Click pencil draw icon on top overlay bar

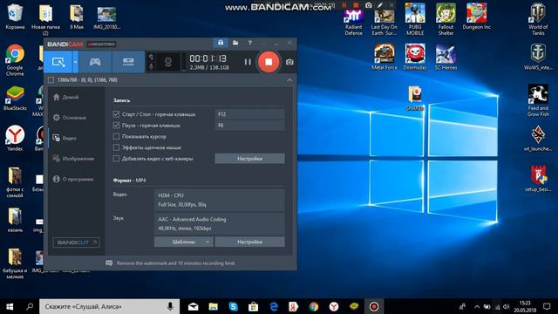click(x=380, y=5)
